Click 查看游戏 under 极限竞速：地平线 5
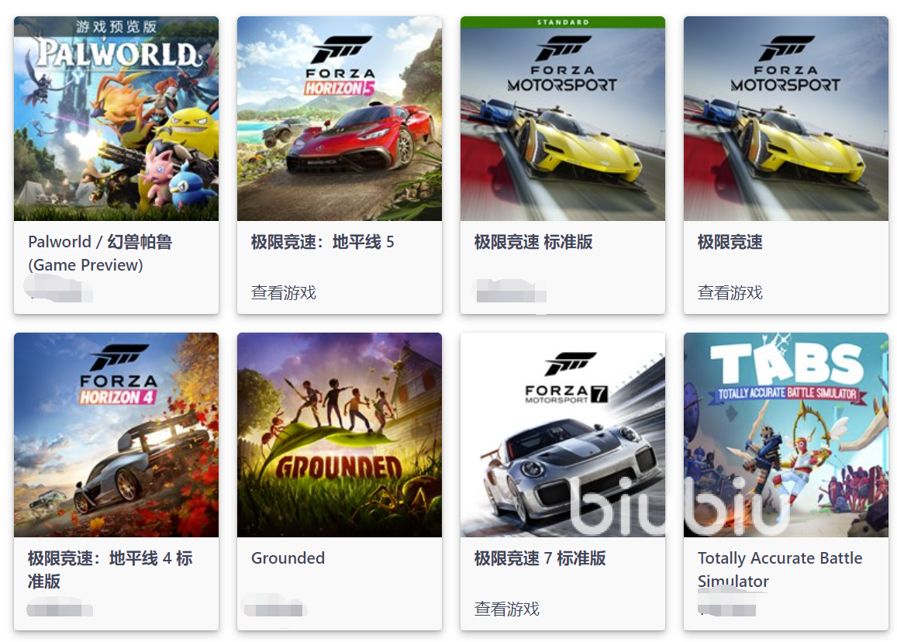Viewport: 897px width, 642px height. point(284,292)
